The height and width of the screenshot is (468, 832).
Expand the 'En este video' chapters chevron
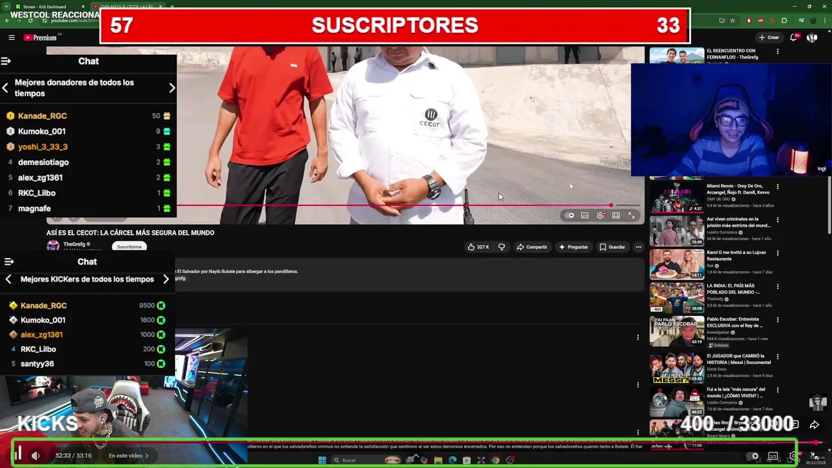click(x=146, y=456)
